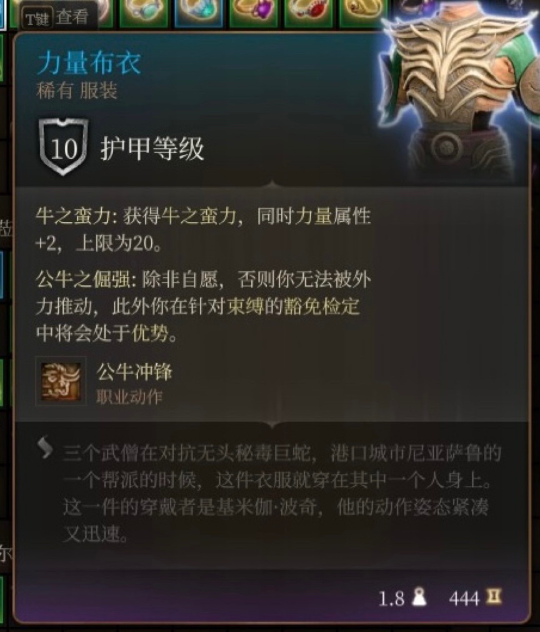
Task: Click the 稀有 服装 rarity subtitle
Action: (77, 91)
